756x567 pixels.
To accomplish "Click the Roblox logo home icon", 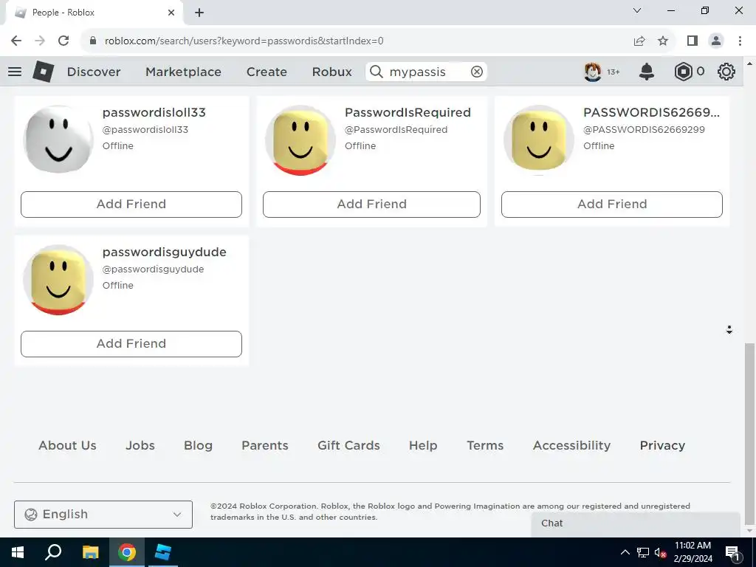I will click(x=43, y=72).
